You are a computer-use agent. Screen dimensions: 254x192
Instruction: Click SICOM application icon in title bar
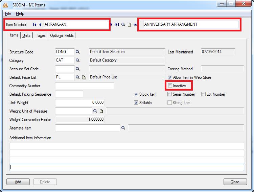coord(5,5)
